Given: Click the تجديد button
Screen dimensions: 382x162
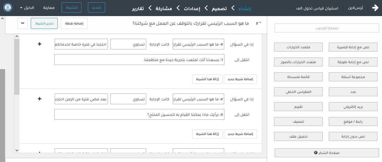Looking at the screenshot, I should 97,7.
